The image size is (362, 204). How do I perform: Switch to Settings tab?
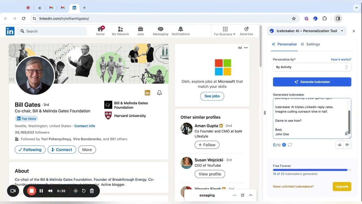tap(310, 44)
